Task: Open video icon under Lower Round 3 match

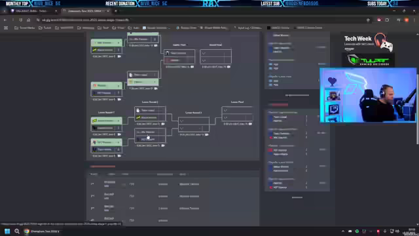Action: pyautogui.click(x=207, y=134)
